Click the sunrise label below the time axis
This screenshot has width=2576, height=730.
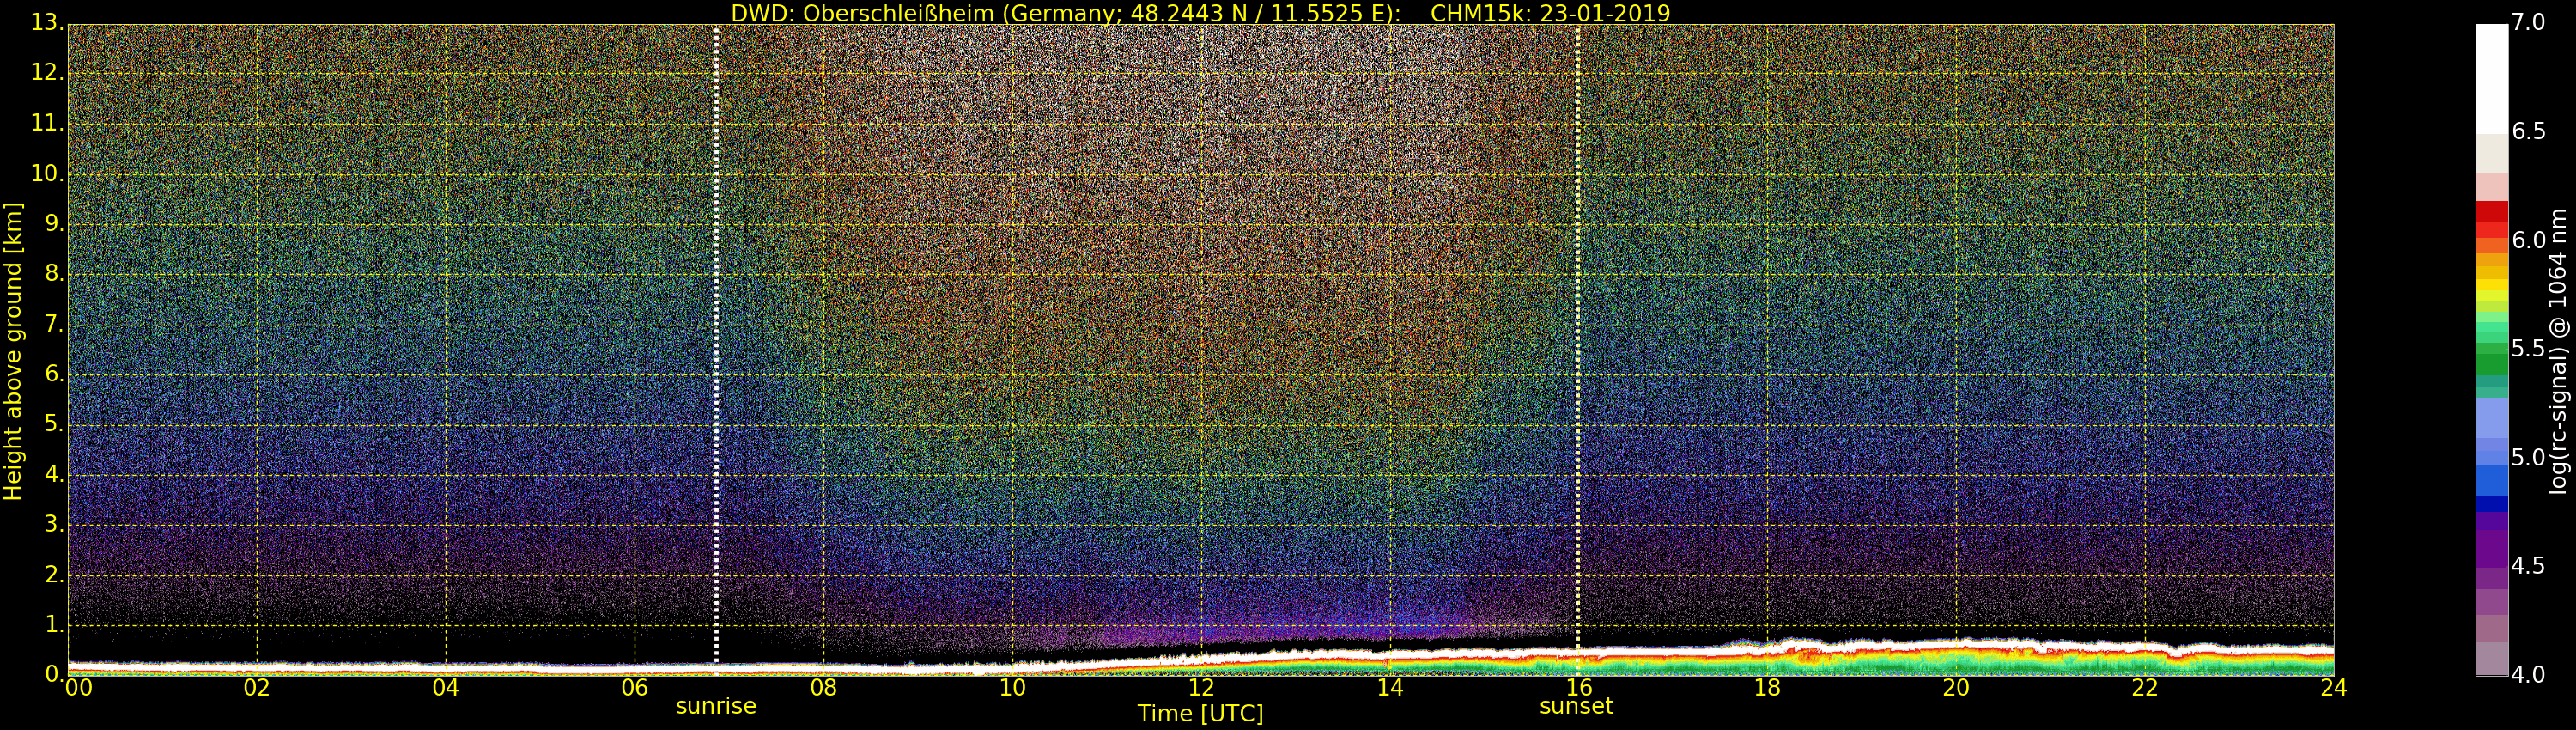[x=716, y=706]
